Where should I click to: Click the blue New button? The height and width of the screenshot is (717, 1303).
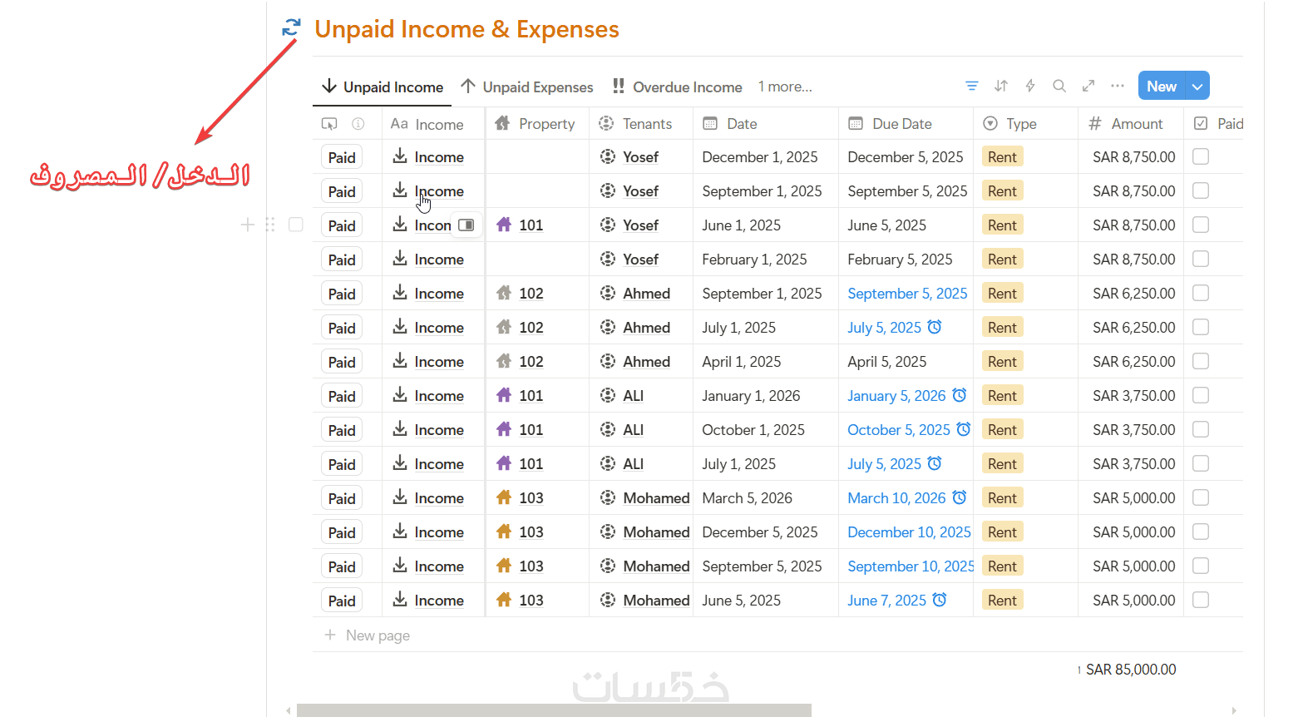1161,86
